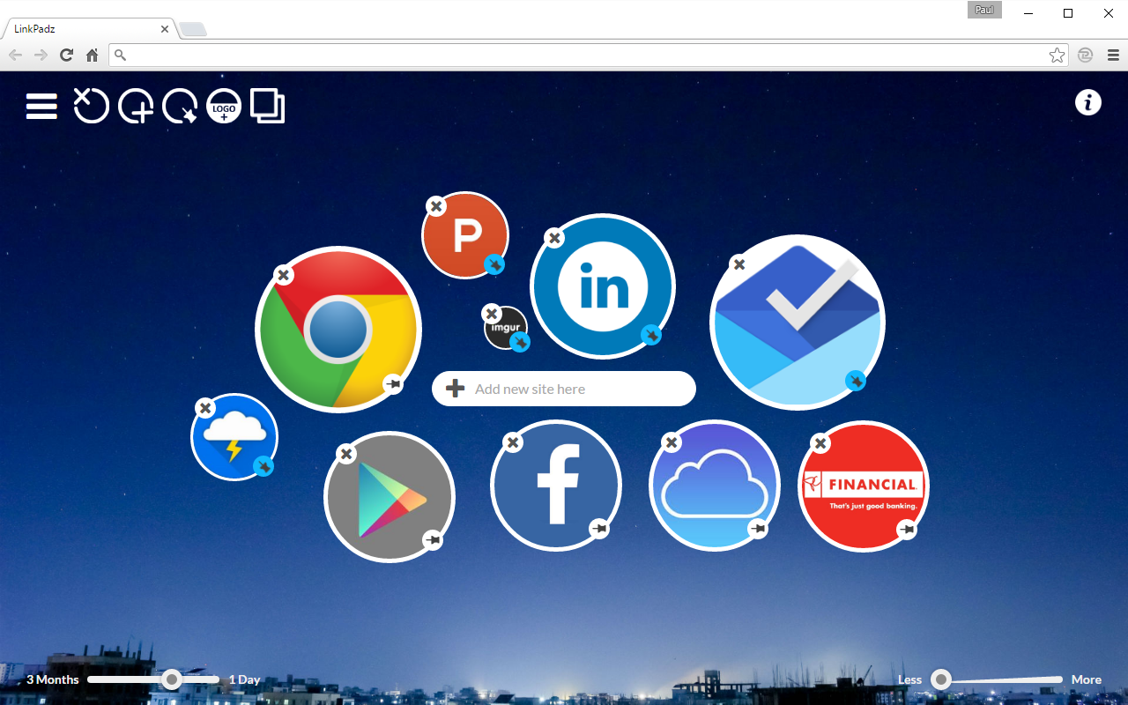Remove the LinkedIn pad with its X
Viewport: 1128px width, 705px height.
coord(553,238)
